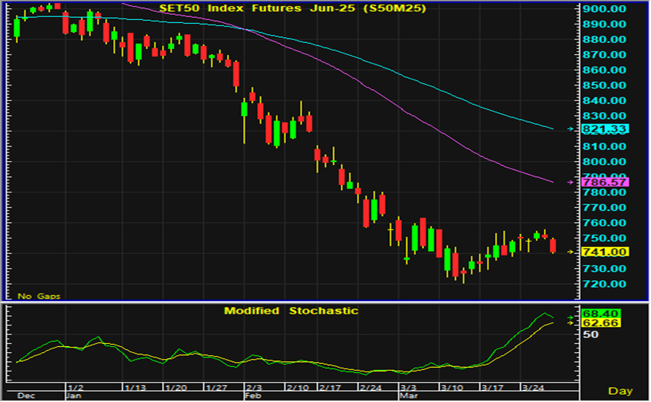The height and width of the screenshot is (402, 651).
Task: Click the green arrow beside 68.40
Action: (571, 314)
